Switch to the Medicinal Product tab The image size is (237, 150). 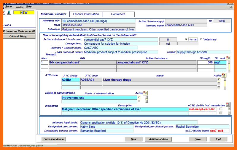pos(53,14)
